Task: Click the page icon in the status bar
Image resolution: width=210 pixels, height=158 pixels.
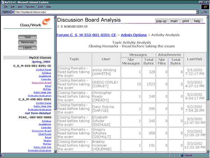Action: click(x=2, y=156)
